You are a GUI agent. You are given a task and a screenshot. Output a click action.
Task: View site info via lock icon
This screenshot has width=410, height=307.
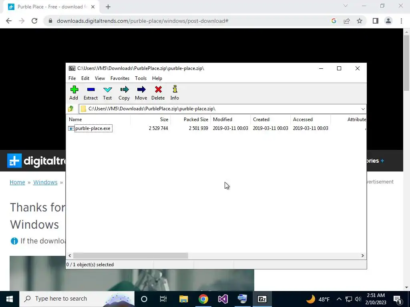(50, 21)
